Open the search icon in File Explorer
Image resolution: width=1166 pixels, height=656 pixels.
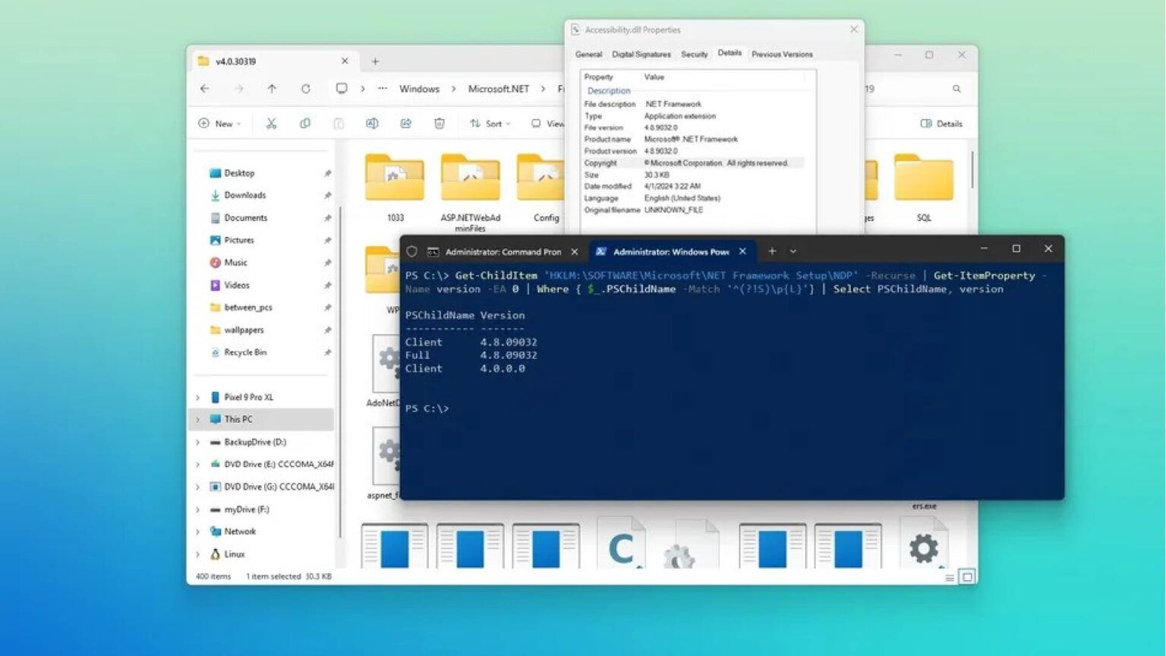pyautogui.click(x=956, y=88)
